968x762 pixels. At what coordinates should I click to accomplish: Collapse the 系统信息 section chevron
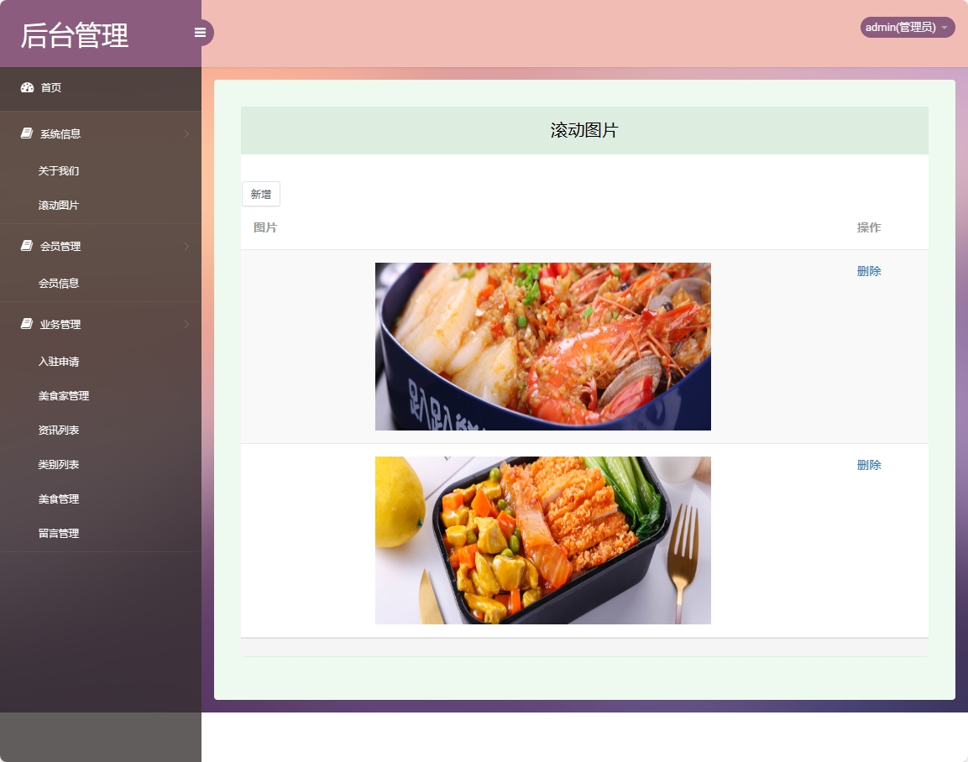click(186, 133)
